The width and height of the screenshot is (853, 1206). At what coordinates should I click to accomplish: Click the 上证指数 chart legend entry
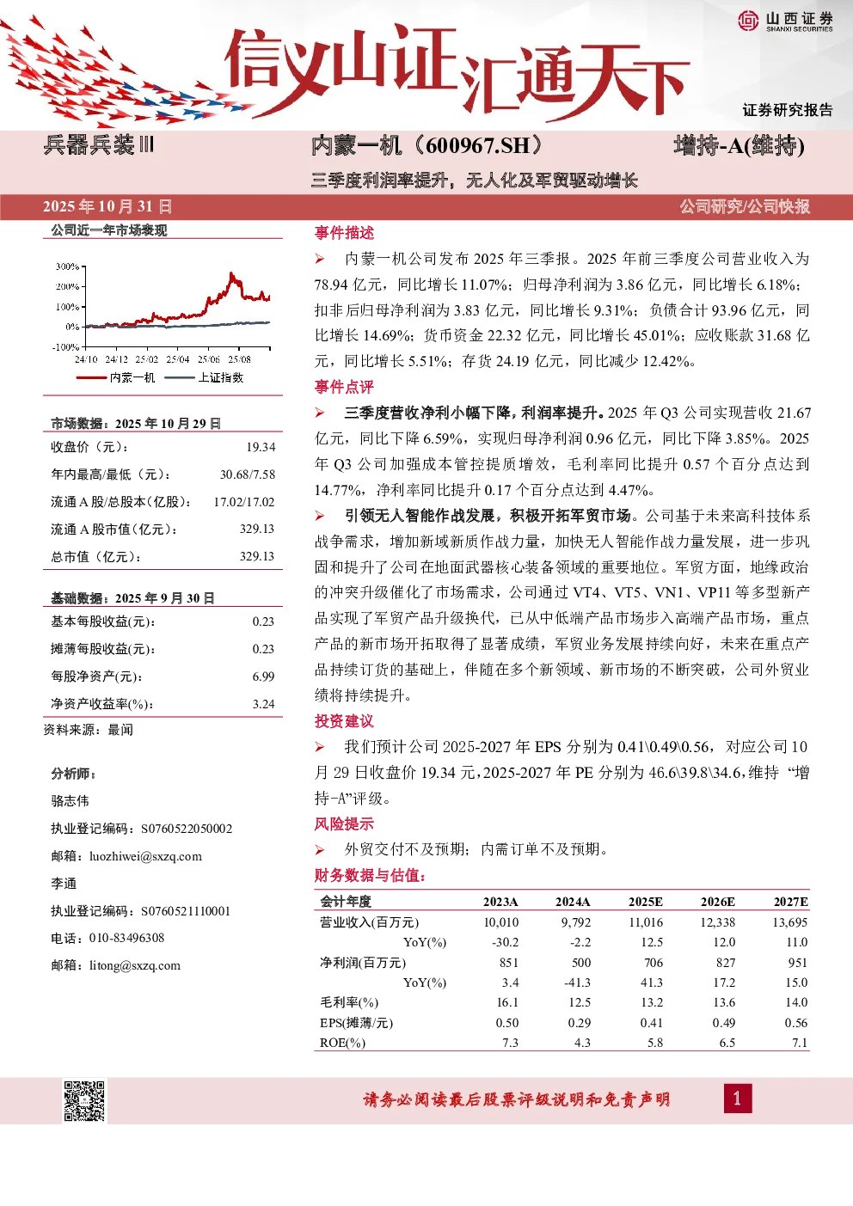tap(205, 377)
